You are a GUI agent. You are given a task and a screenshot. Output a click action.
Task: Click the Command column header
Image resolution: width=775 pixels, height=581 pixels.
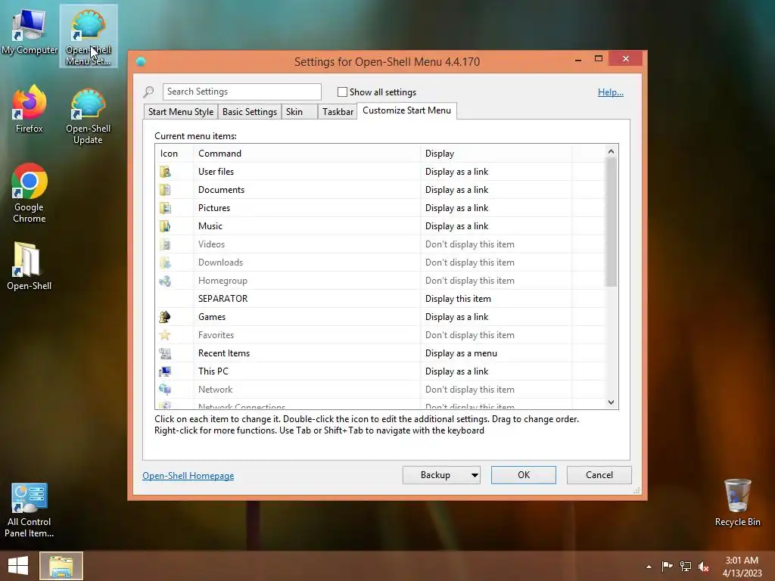pos(307,154)
